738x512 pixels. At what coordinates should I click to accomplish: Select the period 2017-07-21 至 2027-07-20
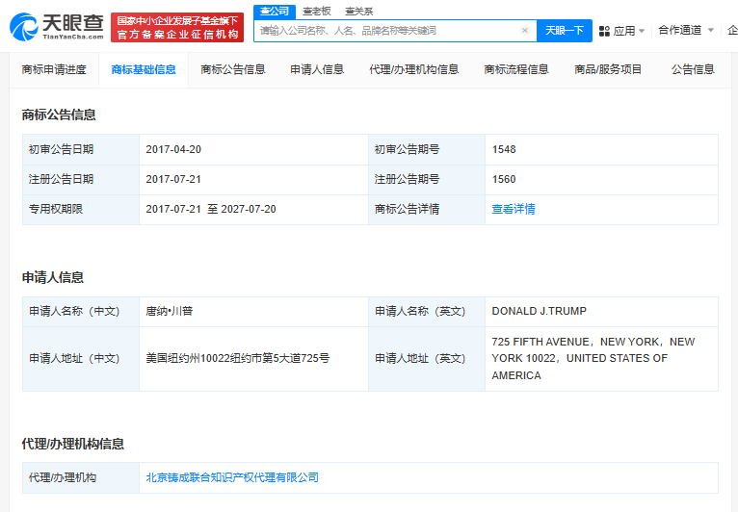[x=211, y=209]
